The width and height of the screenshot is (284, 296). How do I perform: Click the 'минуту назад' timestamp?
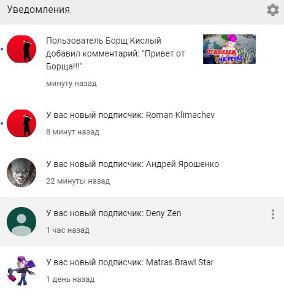click(x=71, y=84)
